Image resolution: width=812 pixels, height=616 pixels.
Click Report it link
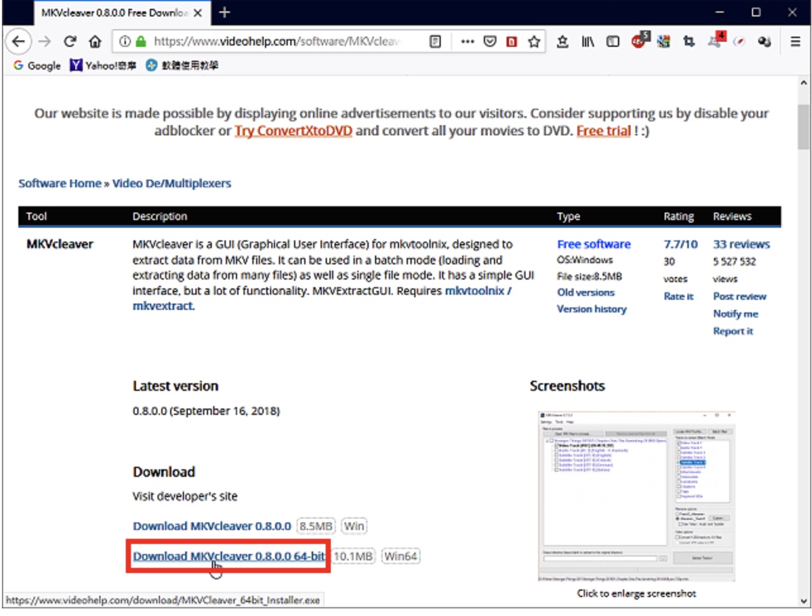click(x=733, y=331)
